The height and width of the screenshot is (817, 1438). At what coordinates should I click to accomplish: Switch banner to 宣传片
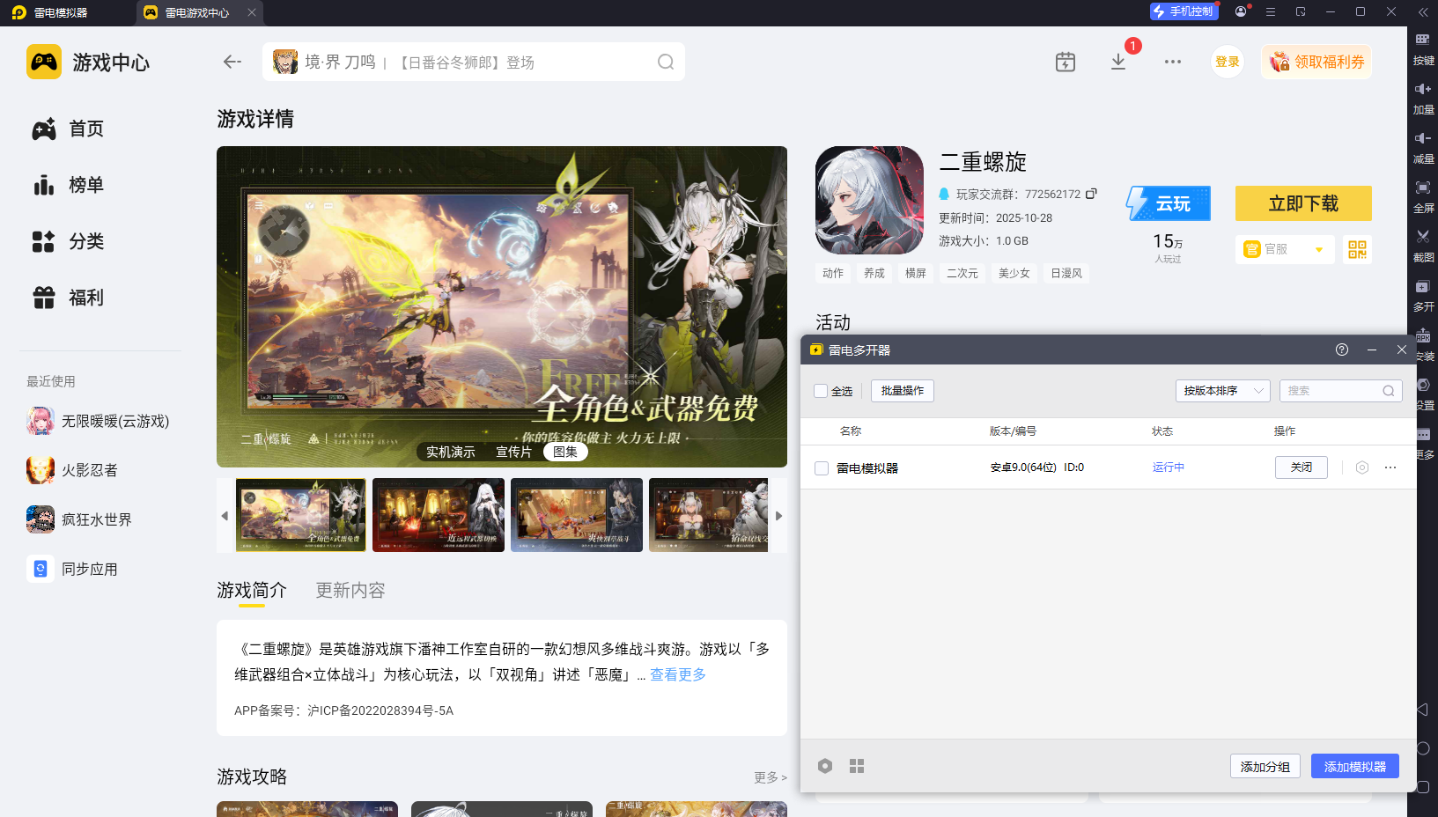click(x=513, y=452)
